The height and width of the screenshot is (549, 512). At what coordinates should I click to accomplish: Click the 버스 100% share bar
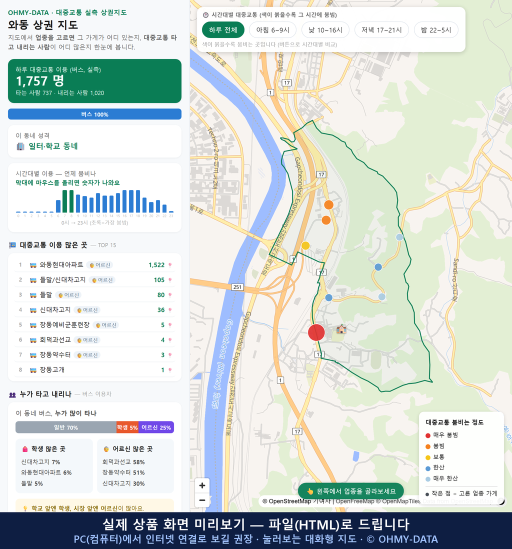94,114
